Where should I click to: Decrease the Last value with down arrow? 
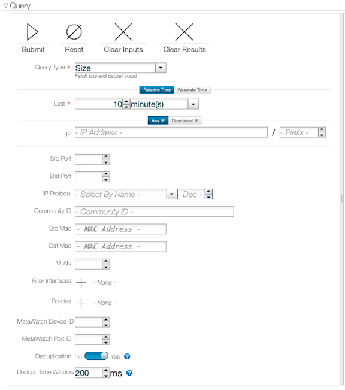click(x=126, y=107)
